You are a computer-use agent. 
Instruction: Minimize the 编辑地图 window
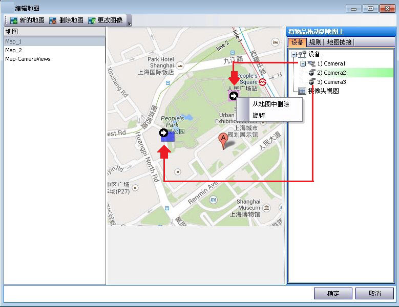point(354,9)
